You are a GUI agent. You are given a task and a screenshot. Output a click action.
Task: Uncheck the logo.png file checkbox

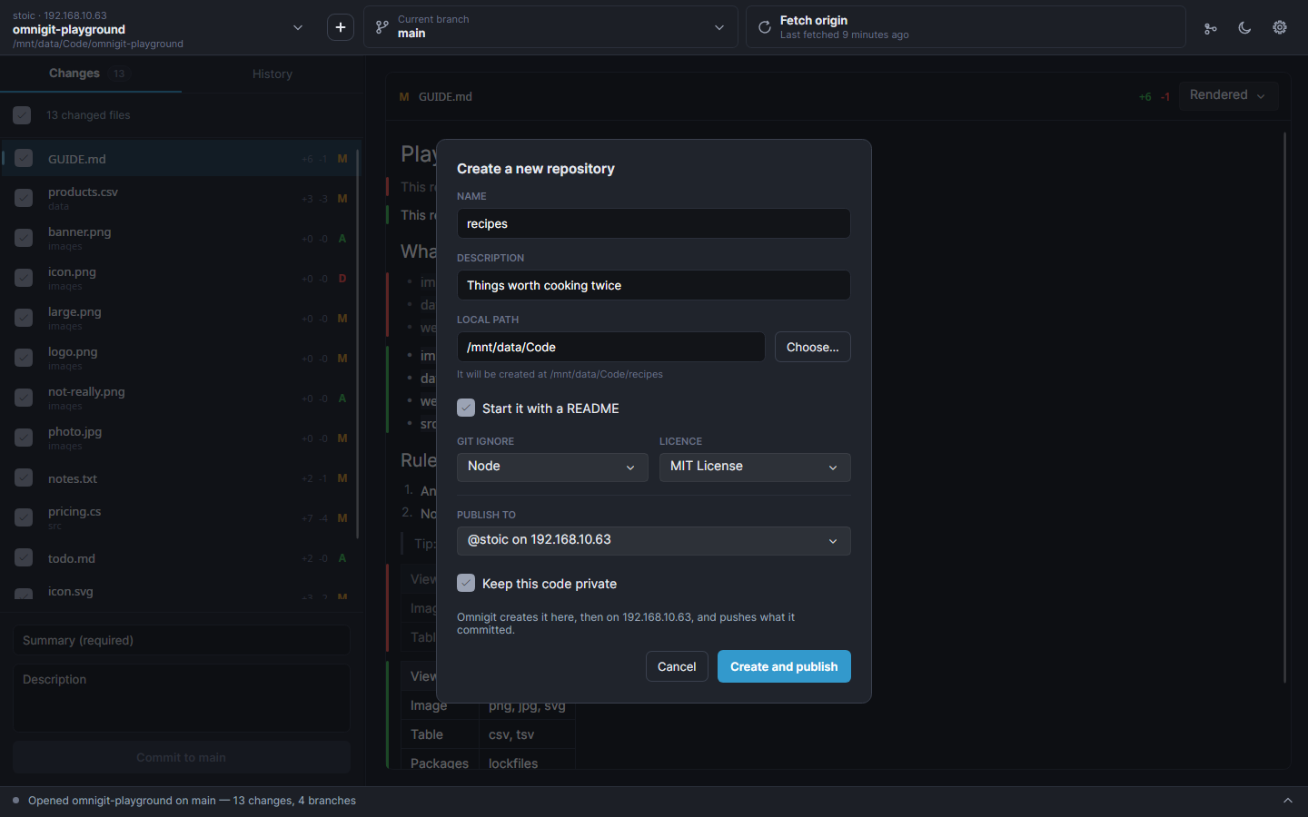pos(24,358)
